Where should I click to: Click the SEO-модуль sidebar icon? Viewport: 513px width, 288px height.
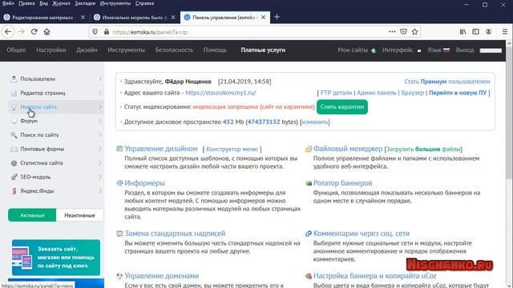[14, 177]
